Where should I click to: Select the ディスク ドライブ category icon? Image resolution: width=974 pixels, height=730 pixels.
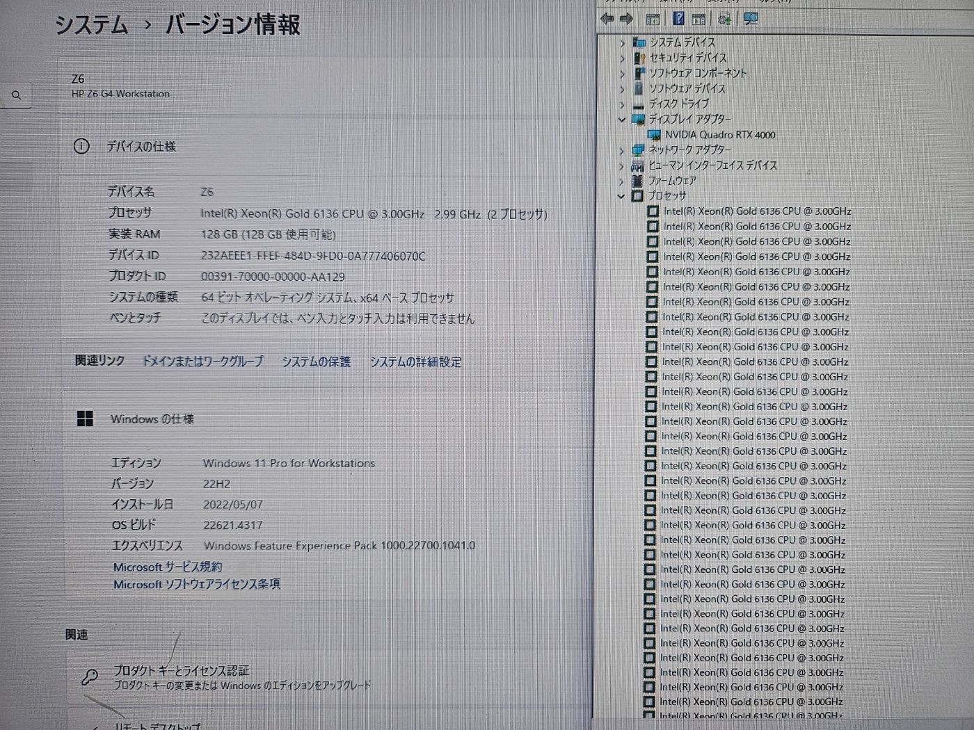[x=639, y=104]
